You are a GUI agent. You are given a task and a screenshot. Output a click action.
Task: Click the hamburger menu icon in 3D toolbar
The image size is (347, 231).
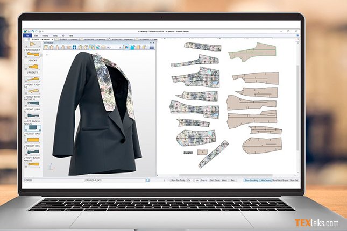point(152,47)
